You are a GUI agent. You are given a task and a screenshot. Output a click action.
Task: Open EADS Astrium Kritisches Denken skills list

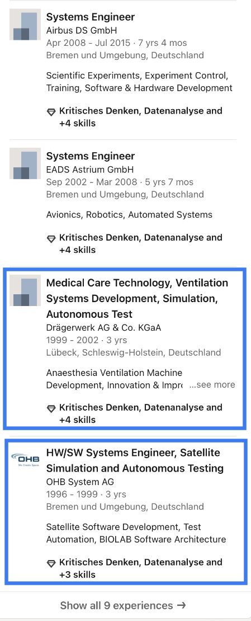(140, 243)
